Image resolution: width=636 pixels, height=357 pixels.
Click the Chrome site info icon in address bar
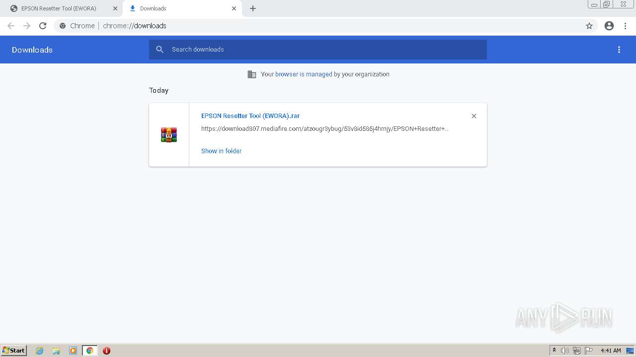click(x=63, y=26)
